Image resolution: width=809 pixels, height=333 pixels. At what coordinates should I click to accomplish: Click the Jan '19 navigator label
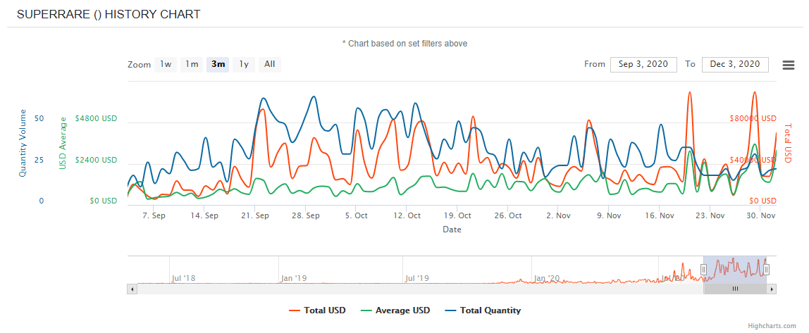(x=294, y=278)
